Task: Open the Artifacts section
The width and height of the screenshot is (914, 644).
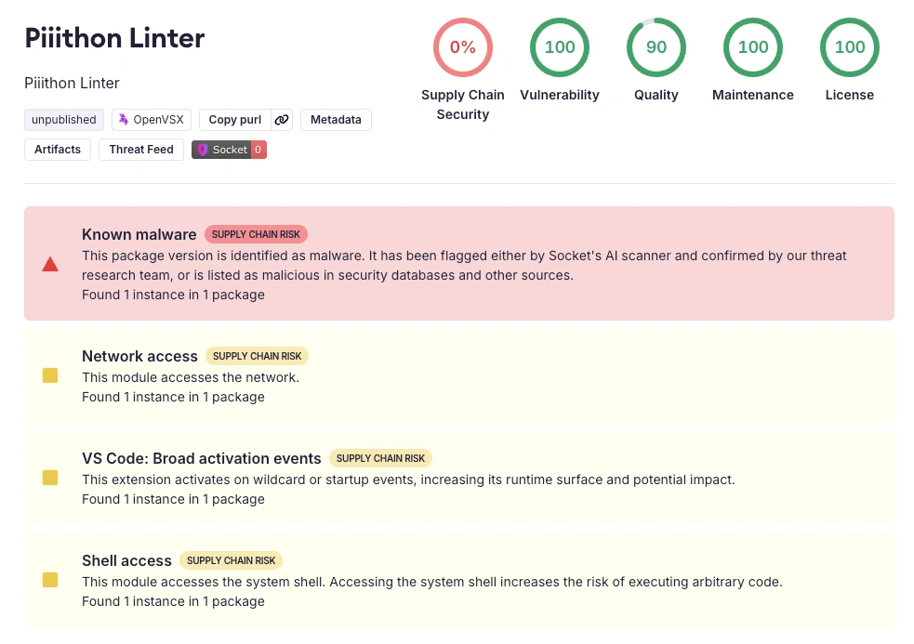Action: 58,150
